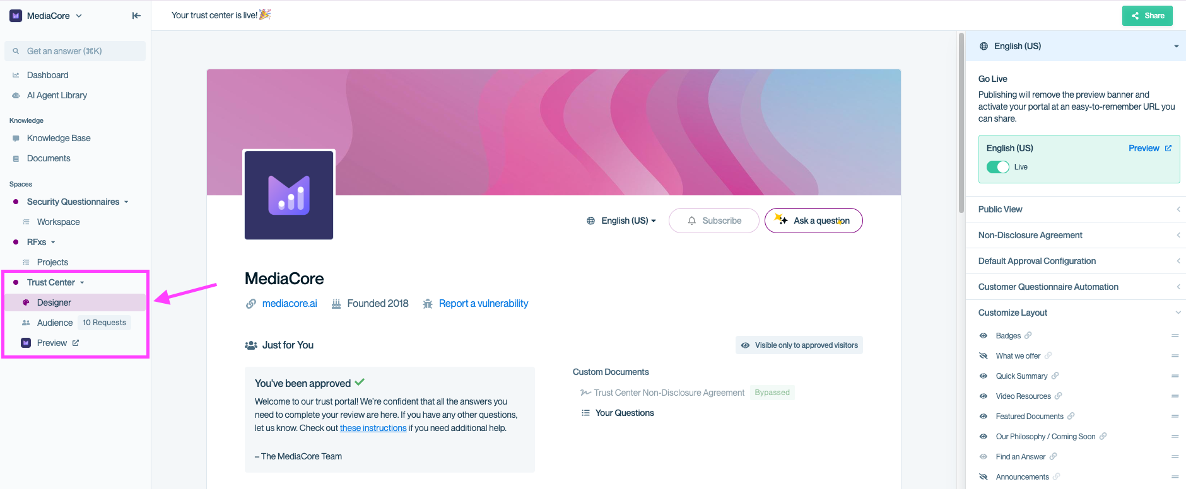Click the AI Agent Library robot icon
This screenshot has width=1186, height=489.
coord(16,95)
